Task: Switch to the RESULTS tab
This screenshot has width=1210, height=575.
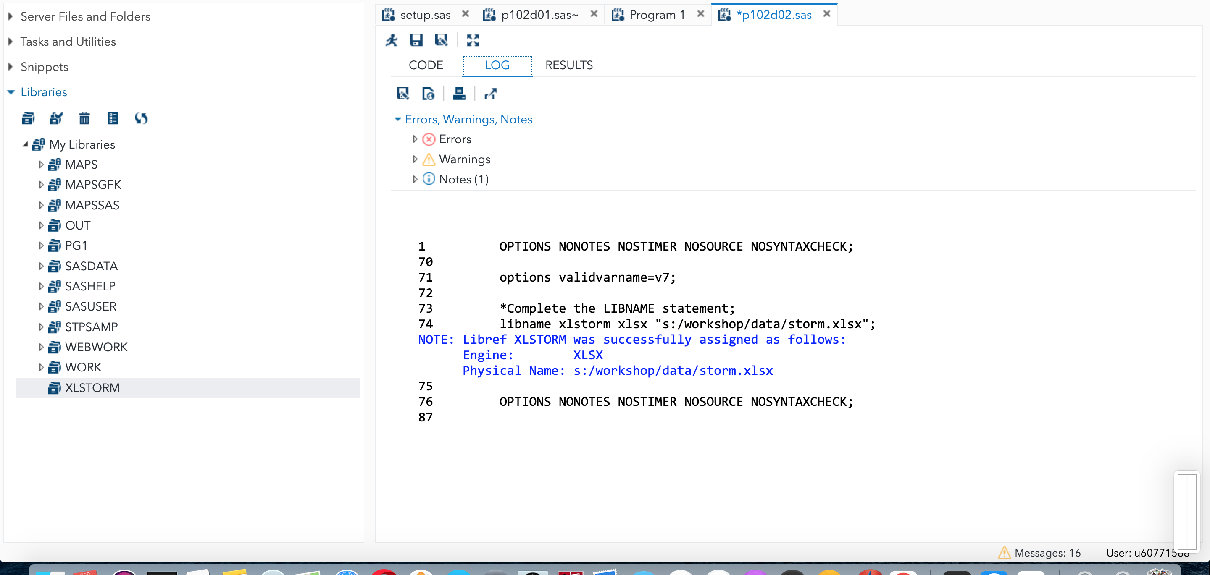Action: pyautogui.click(x=569, y=65)
